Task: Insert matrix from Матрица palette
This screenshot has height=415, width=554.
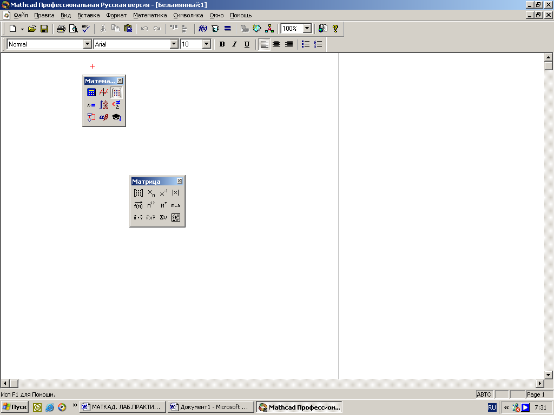Action: [x=138, y=193]
